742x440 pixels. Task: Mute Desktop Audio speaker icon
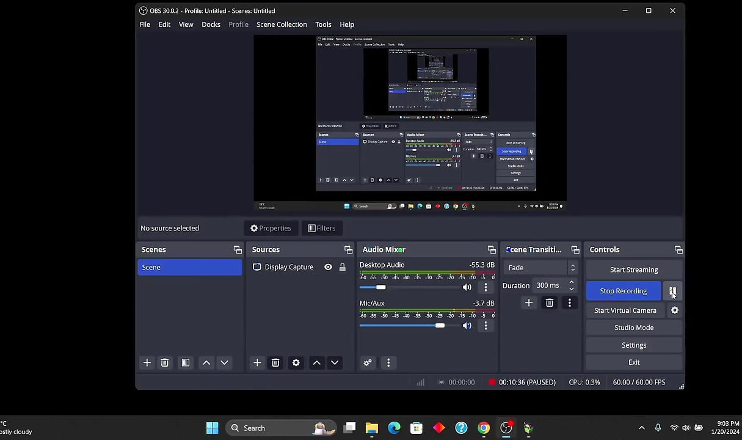[x=467, y=287]
